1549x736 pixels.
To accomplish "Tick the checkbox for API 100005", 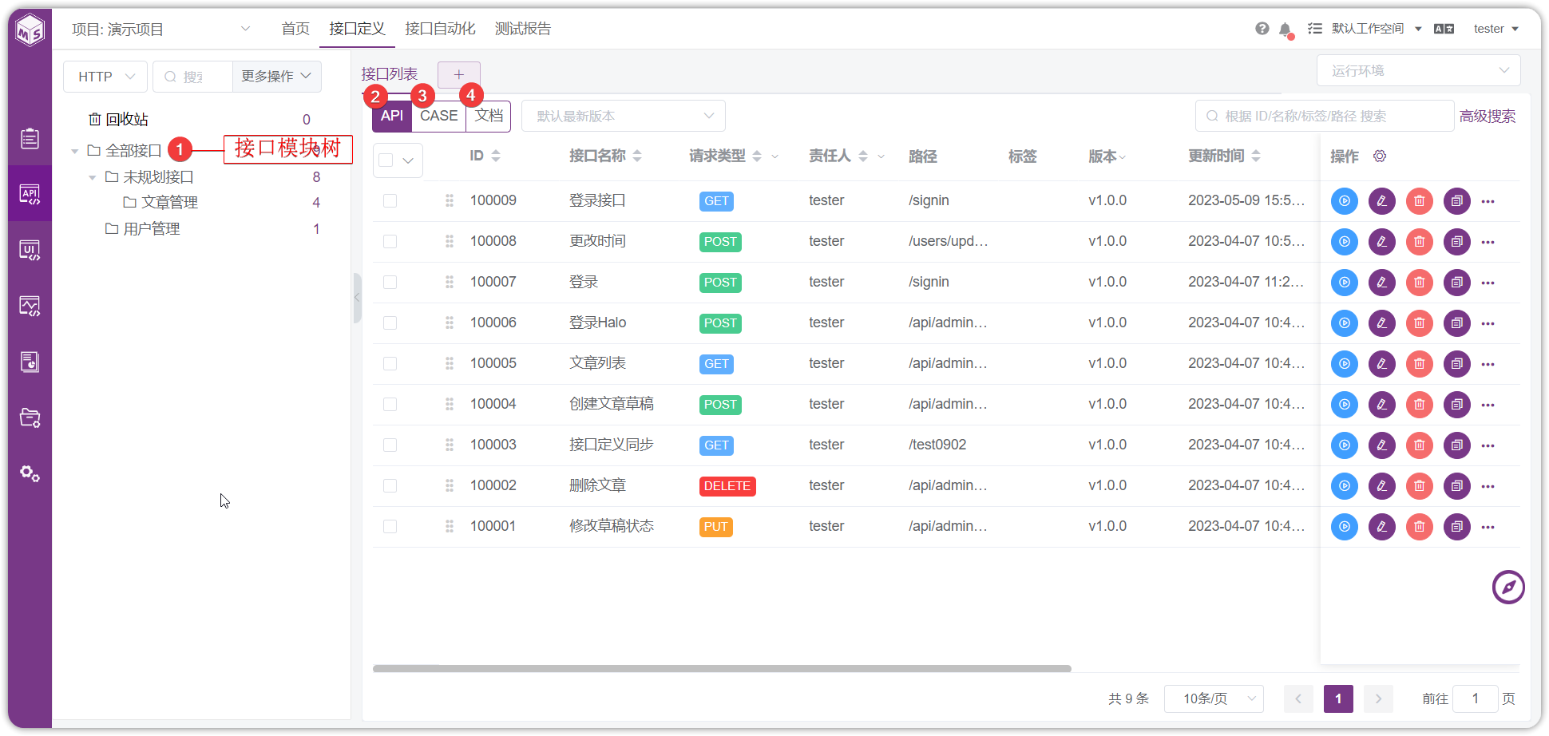I will [390, 364].
